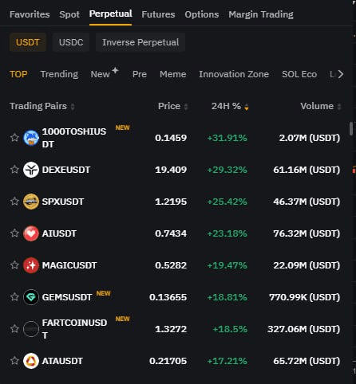Select the Inverse Perpetual button
The height and width of the screenshot is (384, 356).
(140, 42)
